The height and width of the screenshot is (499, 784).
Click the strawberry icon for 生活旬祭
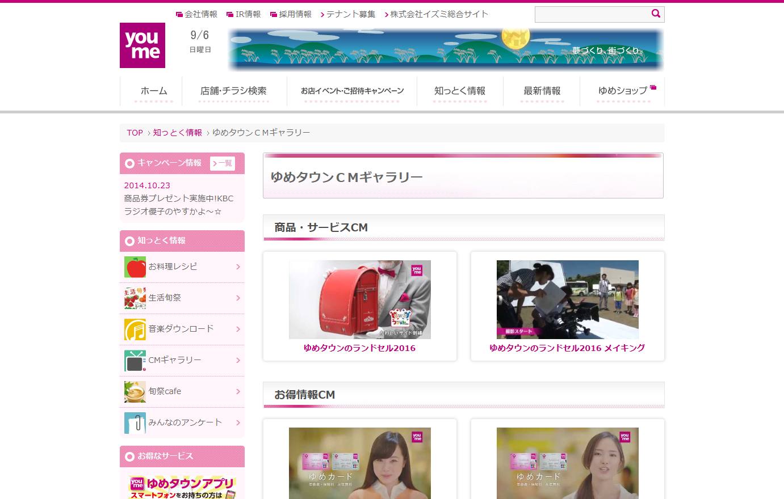[x=135, y=298]
